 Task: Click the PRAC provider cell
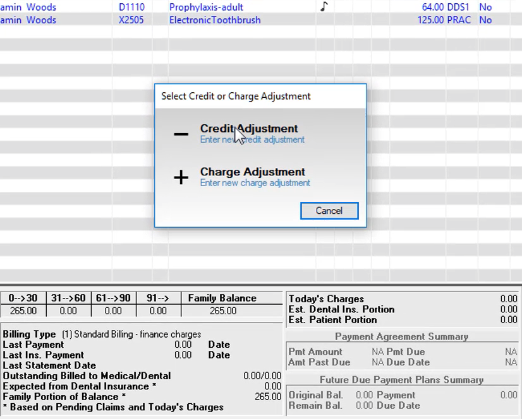pyautogui.click(x=459, y=20)
